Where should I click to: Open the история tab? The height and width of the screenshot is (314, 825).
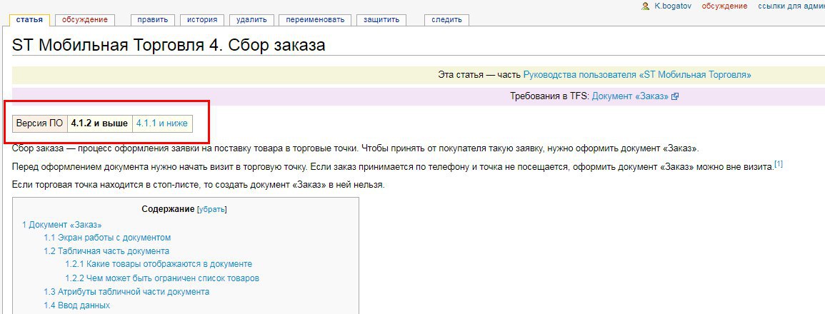click(x=202, y=20)
